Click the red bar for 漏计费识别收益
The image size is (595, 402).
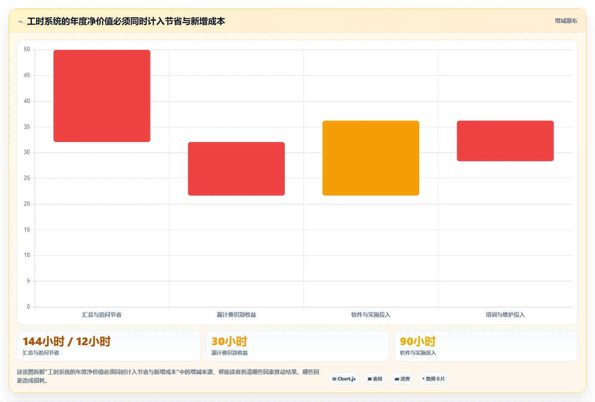pos(236,169)
